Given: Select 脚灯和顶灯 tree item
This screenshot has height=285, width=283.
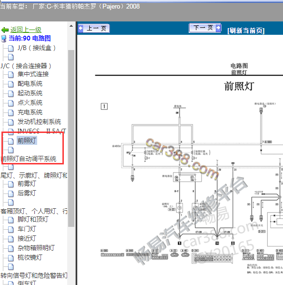Looking at the screenshot, I should [x=33, y=219].
